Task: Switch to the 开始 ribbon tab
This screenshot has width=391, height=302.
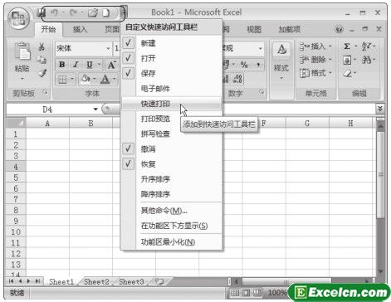Action: 48,29
